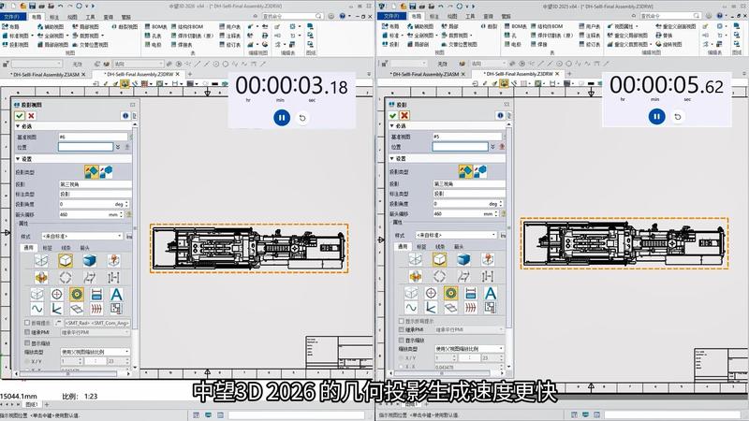
Task: Focus 位置 input field in 2026 panel
Action: click(85, 147)
